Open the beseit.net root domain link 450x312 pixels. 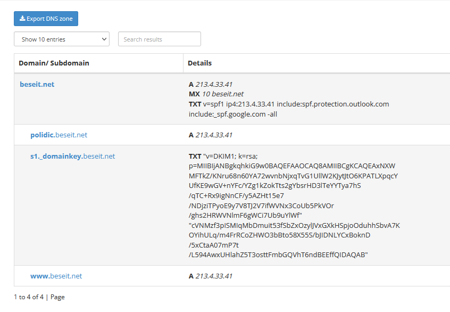[x=37, y=84]
